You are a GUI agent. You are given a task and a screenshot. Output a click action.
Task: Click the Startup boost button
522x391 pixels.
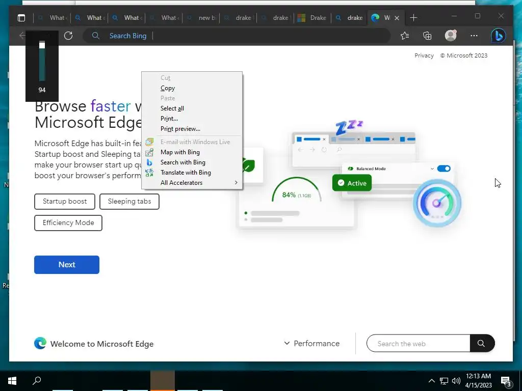pos(65,202)
